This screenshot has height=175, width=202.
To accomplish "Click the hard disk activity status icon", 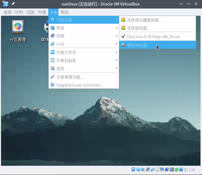I will [x=133, y=169].
